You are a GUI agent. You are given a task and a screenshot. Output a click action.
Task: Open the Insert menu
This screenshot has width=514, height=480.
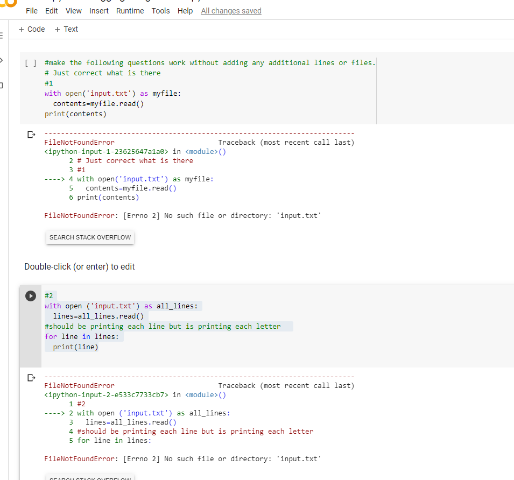coord(99,11)
